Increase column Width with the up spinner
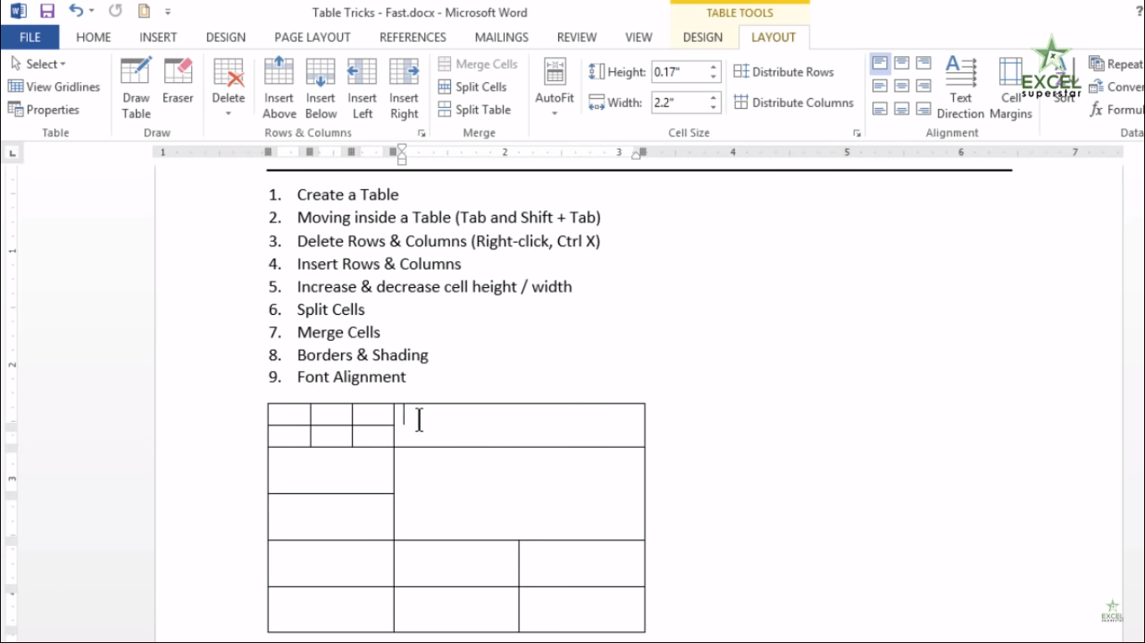The width and height of the screenshot is (1145, 643). coord(713,98)
